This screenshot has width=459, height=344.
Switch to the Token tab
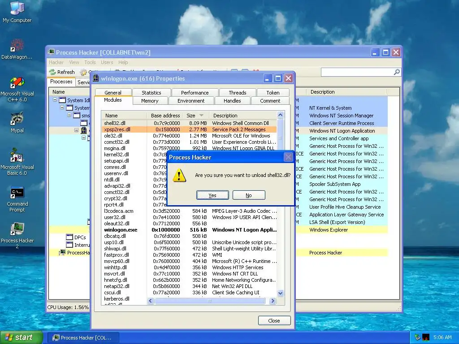273,92
